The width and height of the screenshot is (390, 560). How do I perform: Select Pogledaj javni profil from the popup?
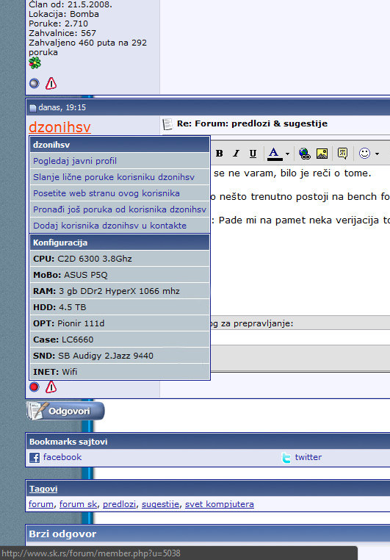75,161
